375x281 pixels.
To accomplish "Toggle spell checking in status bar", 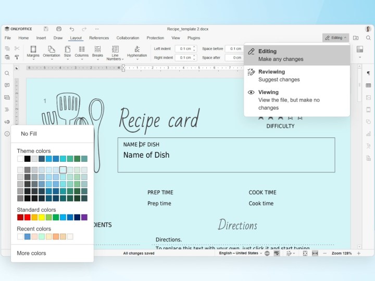I will [x=277, y=253].
